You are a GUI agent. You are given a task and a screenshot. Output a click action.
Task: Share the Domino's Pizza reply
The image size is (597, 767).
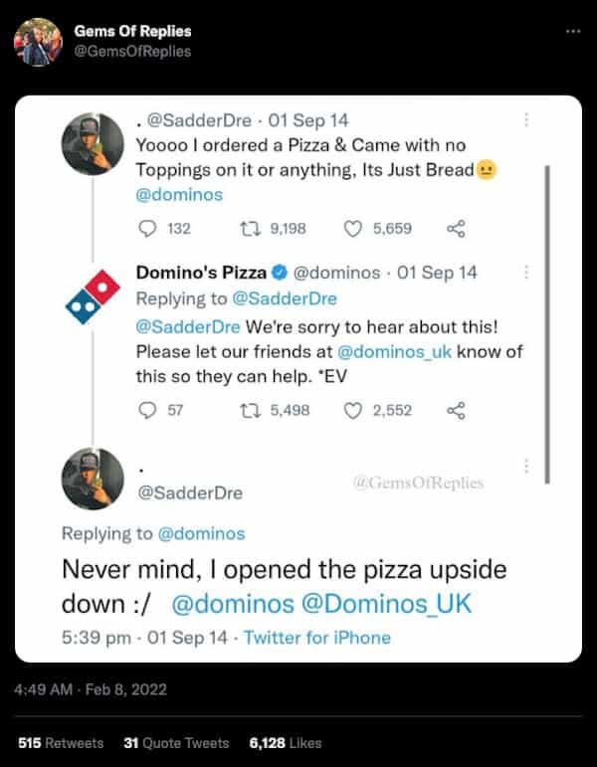(x=457, y=410)
